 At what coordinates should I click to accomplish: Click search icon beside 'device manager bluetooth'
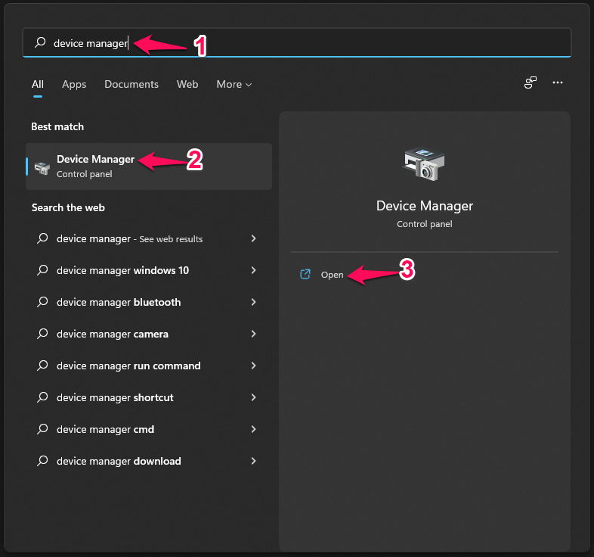coord(42,302)
